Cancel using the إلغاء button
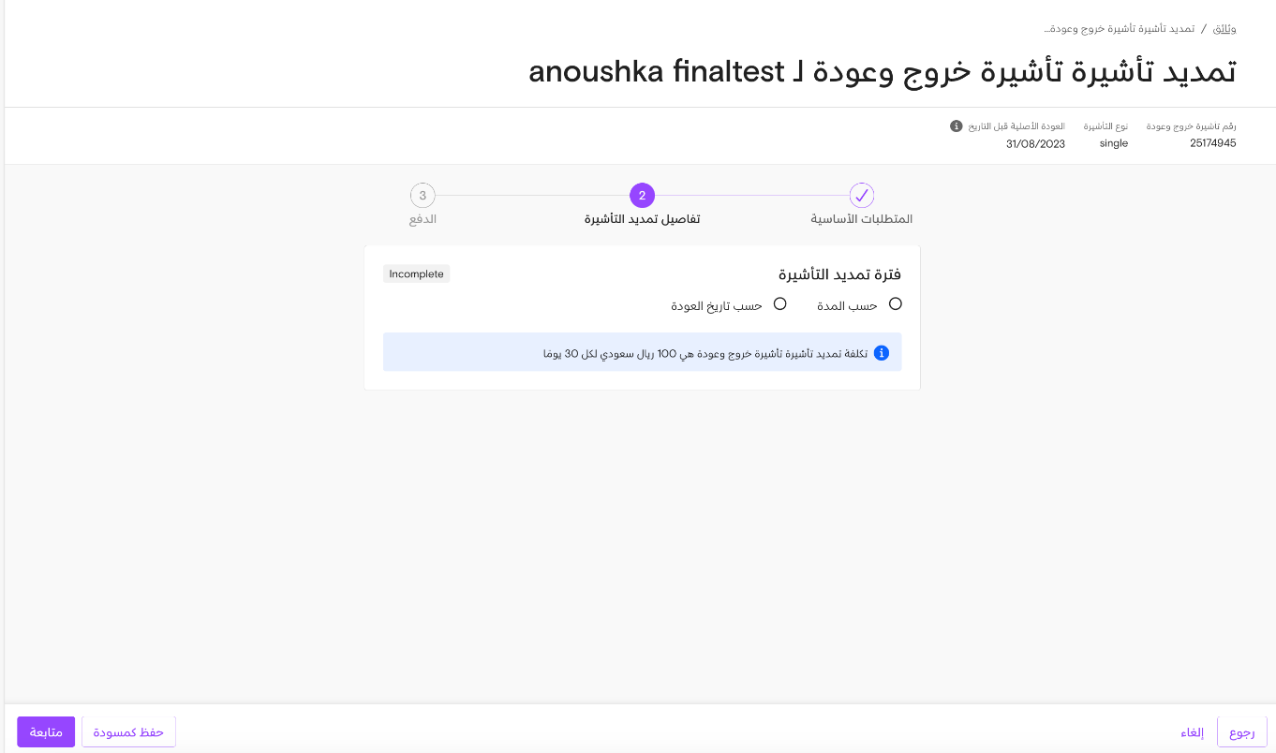The width and height of the screenshot is (1276, 753). coord(1192,732)
